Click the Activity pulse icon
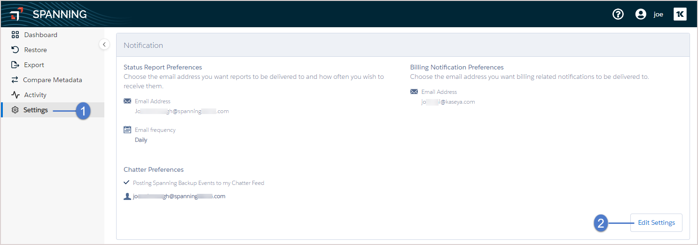The width and height of the screenshot is (698, 245). pos(15,95)
